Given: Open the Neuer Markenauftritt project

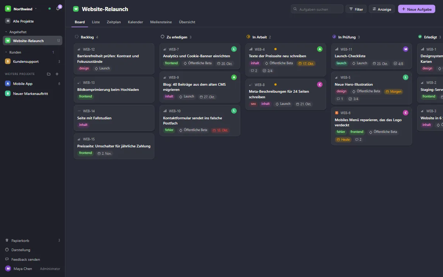Looking at the screenshot, I should [x=32, y=93].
